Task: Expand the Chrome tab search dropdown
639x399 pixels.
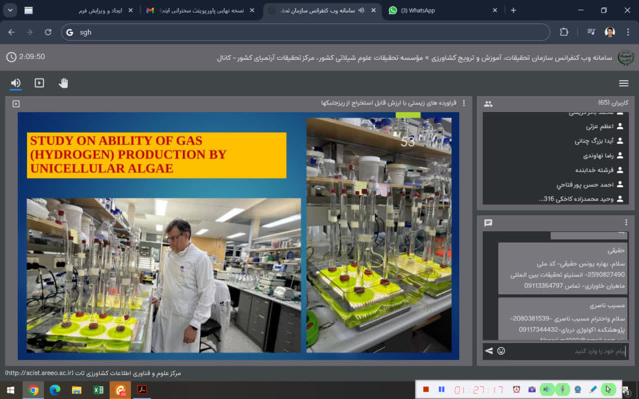Action: pos(10,10)
